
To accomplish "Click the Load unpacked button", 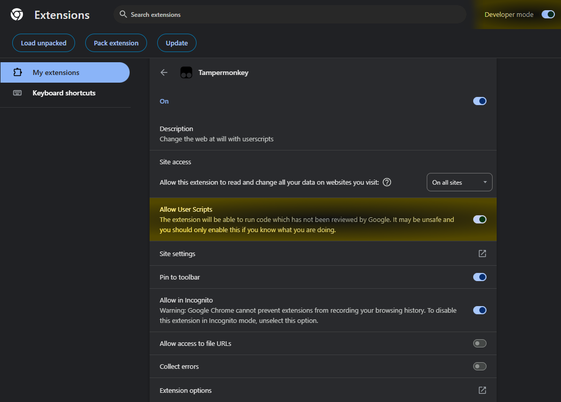I will 43,43.
